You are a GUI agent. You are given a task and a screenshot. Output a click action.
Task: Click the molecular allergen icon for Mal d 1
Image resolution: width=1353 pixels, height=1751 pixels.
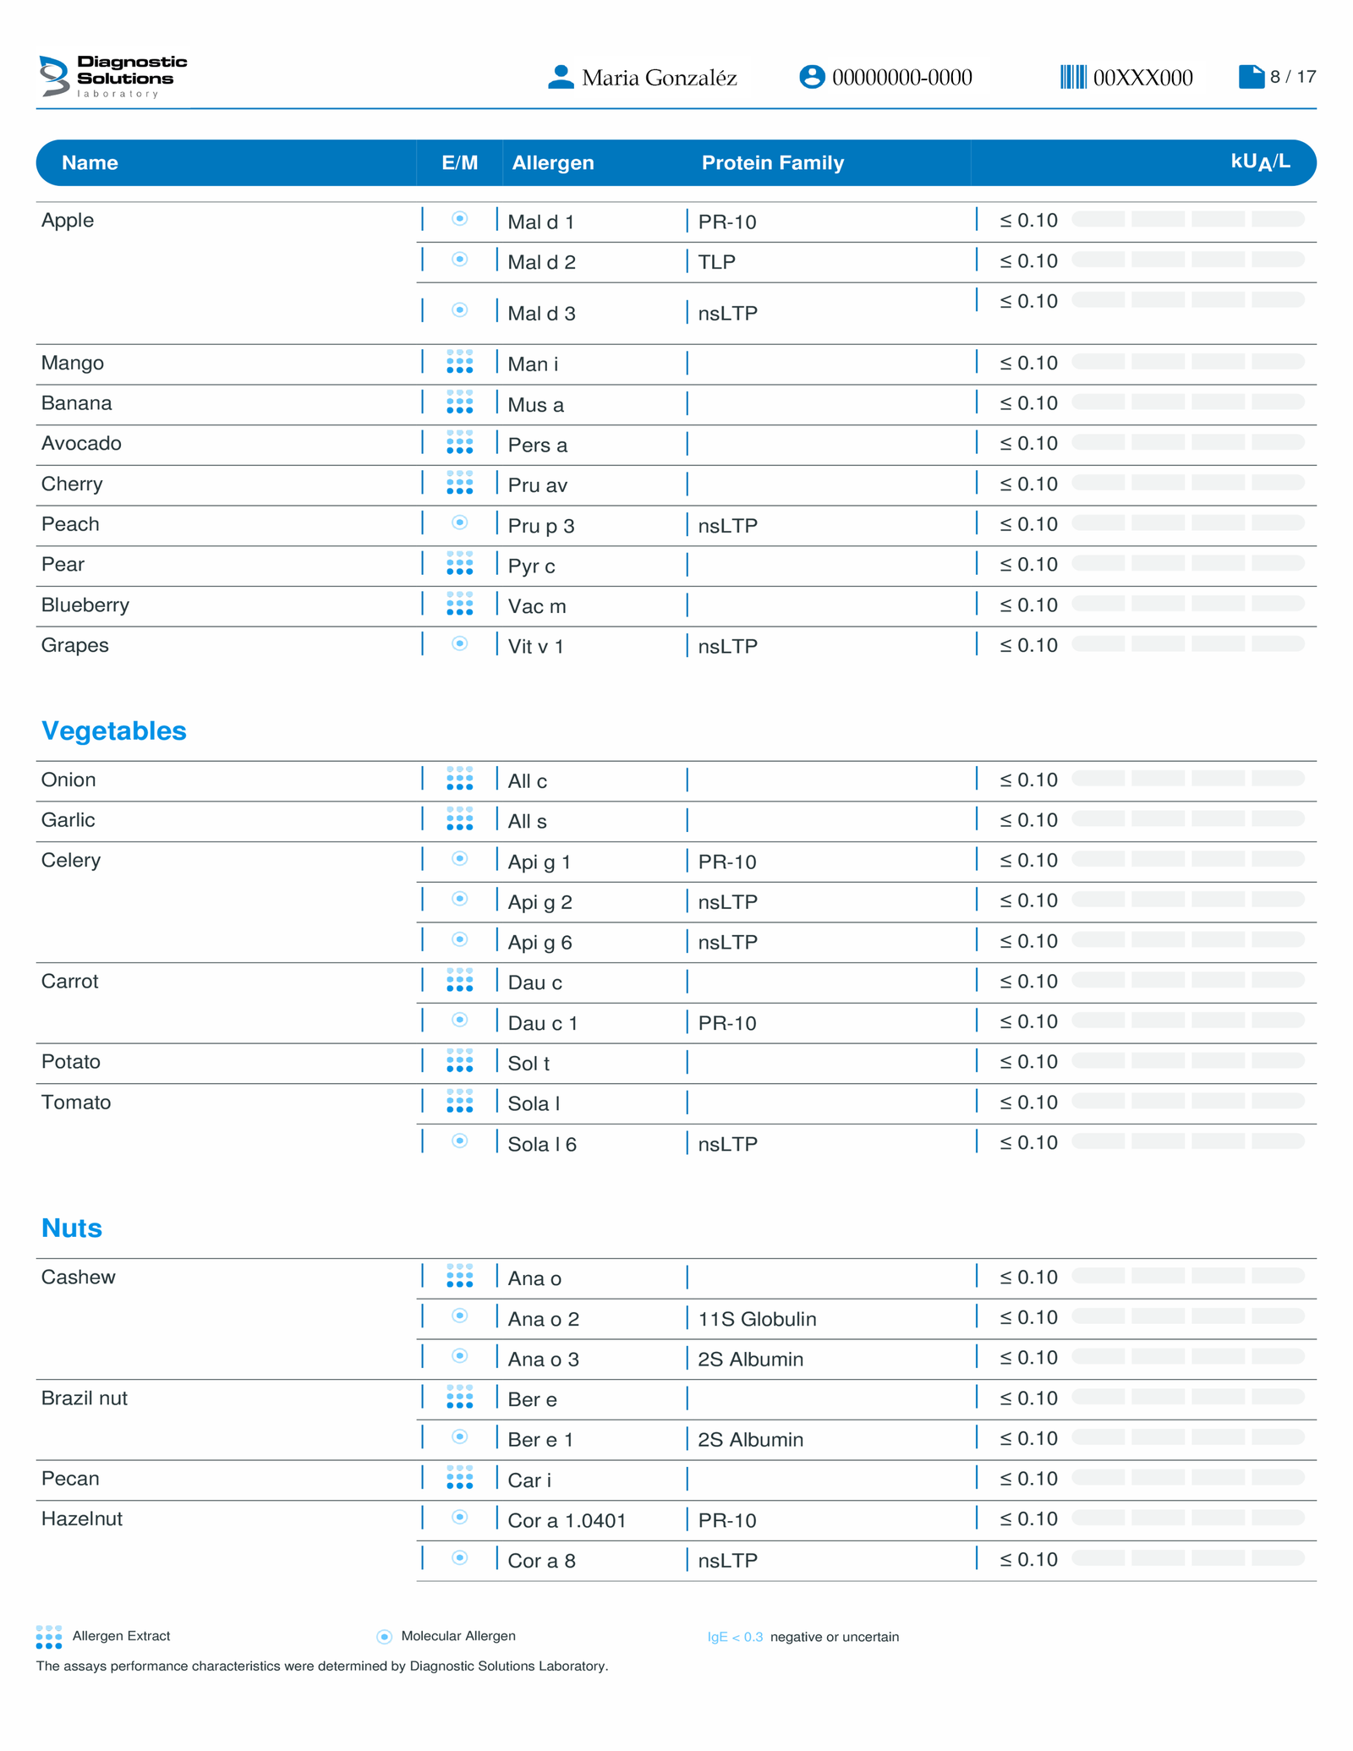(459, 219)
